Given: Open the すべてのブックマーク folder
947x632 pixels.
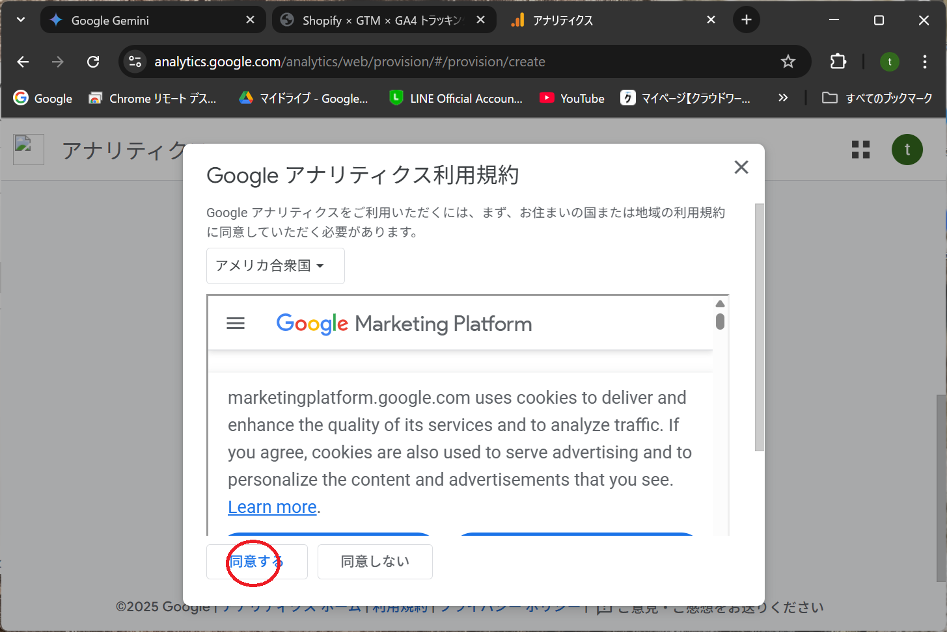Looking at the screenshot, I should [877, 98].
